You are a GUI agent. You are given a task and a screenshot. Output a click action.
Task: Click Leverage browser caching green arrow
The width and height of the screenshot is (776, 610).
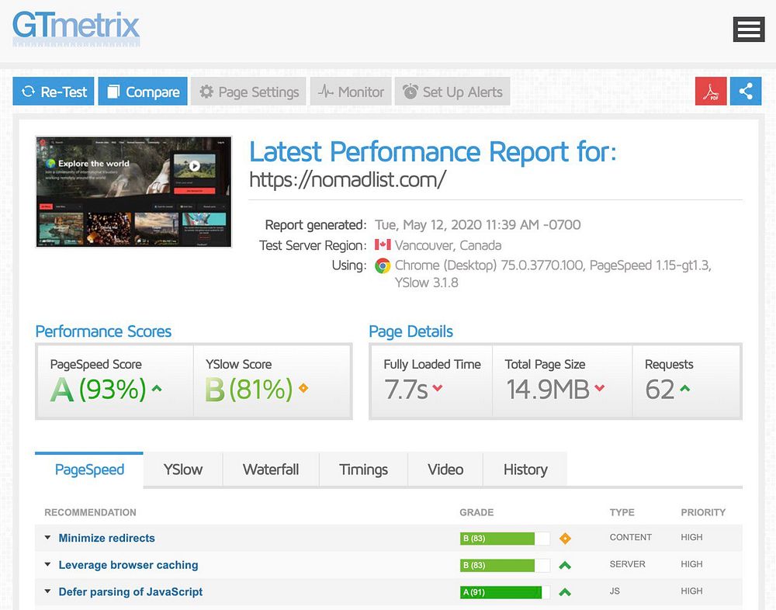coord(565,565)
